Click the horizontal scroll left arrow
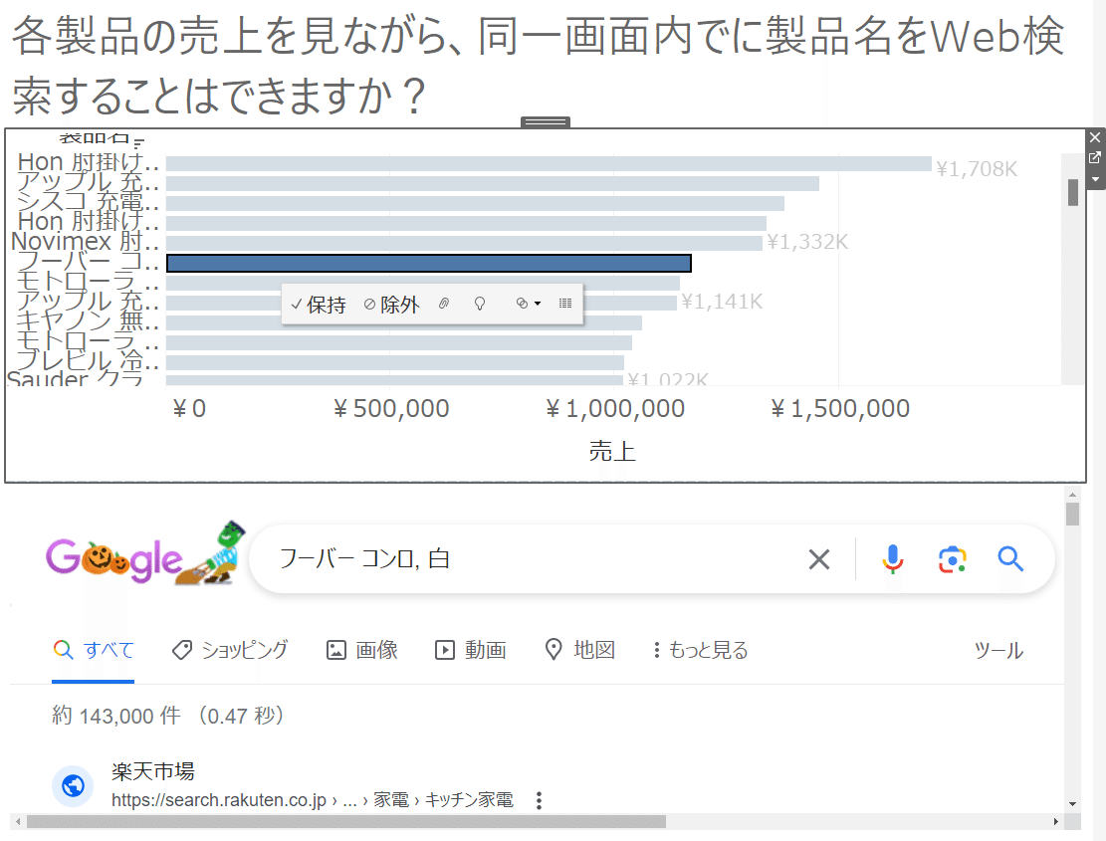Screen dimensions: 1106x841 tap(18, 821)
